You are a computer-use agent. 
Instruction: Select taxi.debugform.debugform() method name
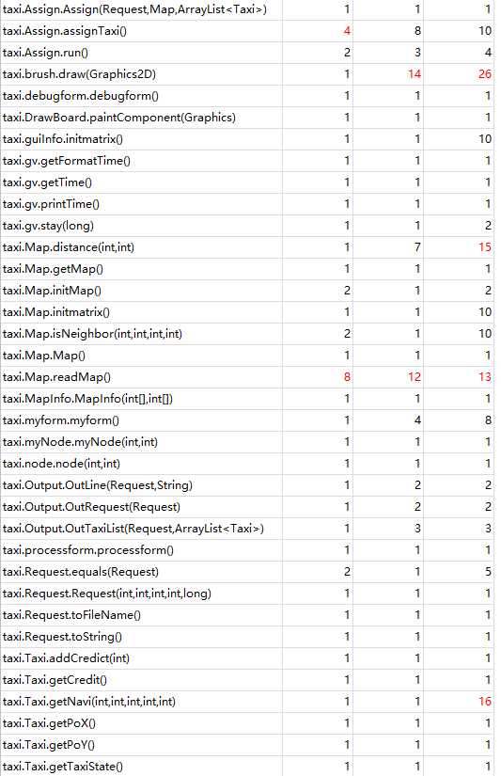[81, 96]
